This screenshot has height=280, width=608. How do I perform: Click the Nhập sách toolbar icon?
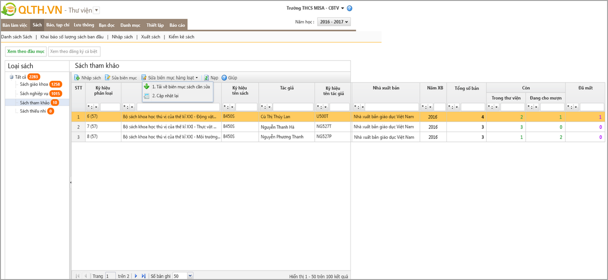point(77,78)
